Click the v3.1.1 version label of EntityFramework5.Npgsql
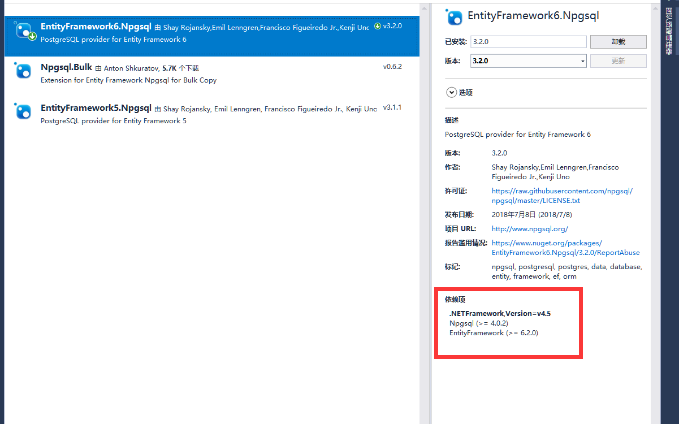The height and width of the screenshot is (424, 679). [392, 107]
